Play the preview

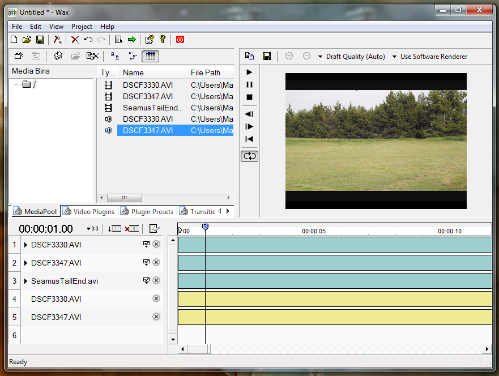tap(249, 72)
